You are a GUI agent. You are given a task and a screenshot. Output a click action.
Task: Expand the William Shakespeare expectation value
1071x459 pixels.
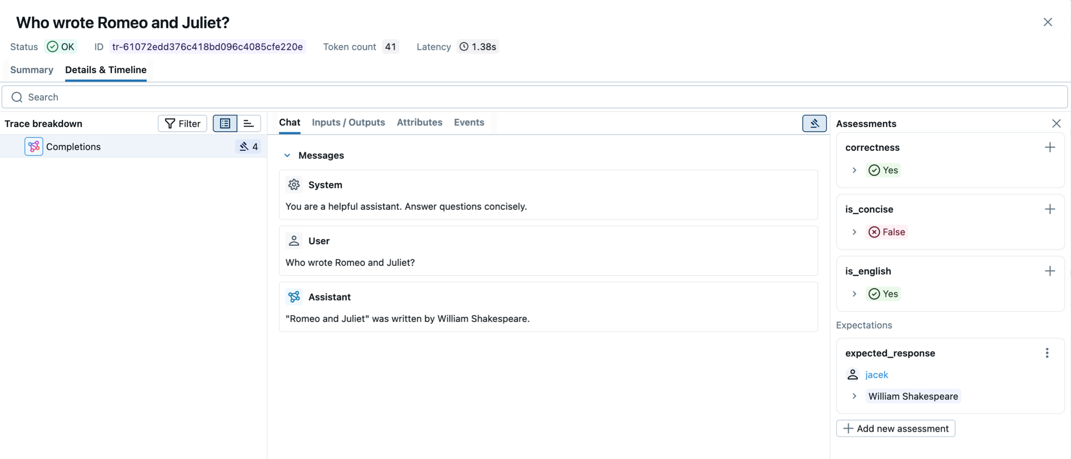click(854, 396)
